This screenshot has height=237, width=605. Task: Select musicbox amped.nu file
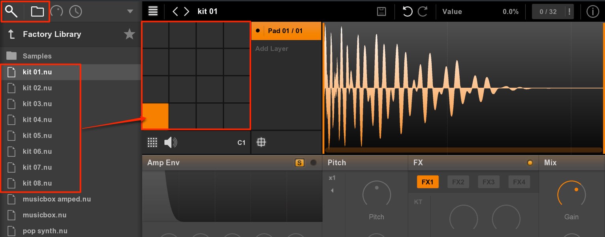(70, 199)
